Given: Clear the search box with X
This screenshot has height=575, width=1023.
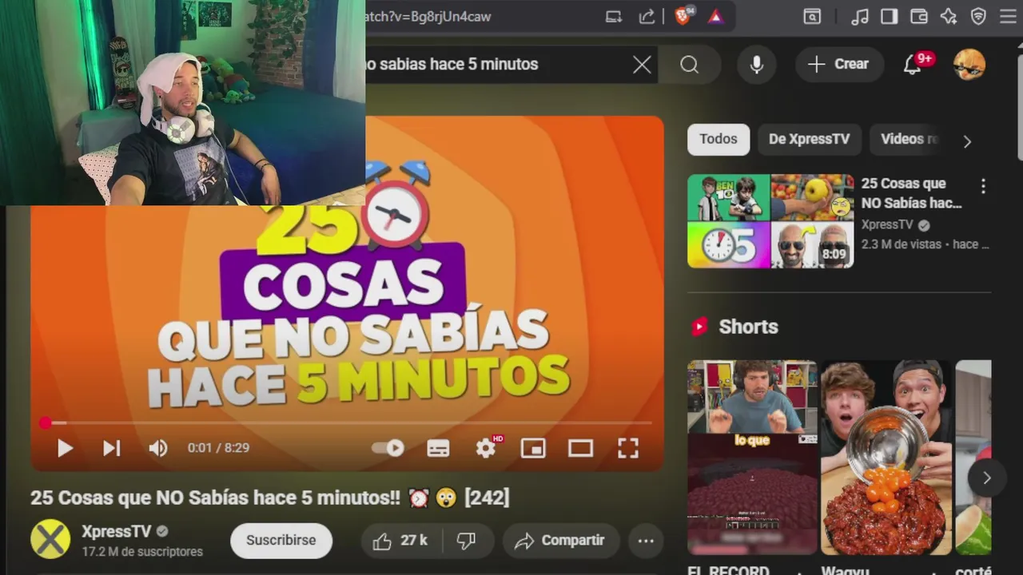Looking at the screenshot, I should (642, 65).
